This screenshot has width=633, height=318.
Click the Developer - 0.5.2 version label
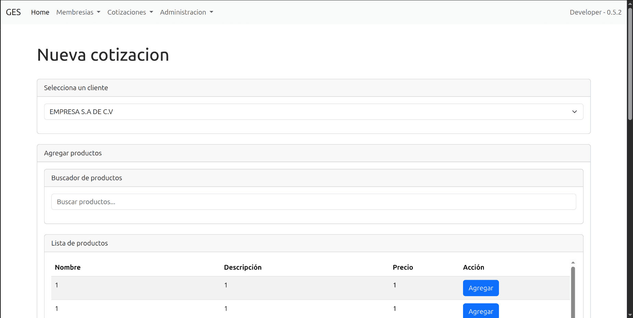(x=595, y=12)
